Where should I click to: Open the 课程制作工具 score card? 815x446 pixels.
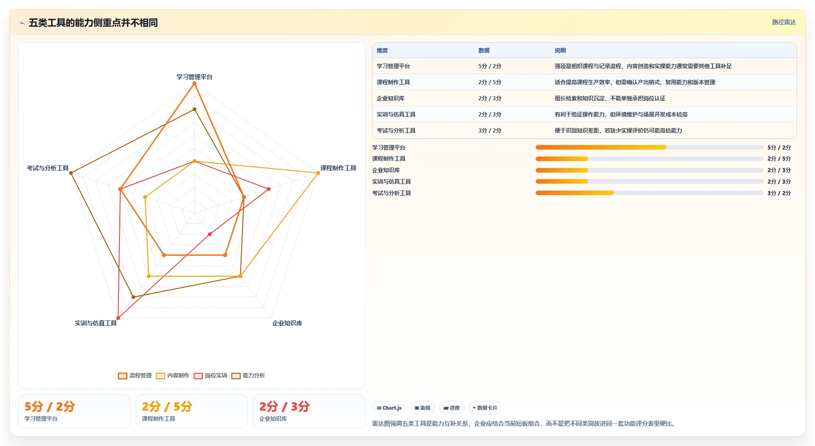point(192,411)
